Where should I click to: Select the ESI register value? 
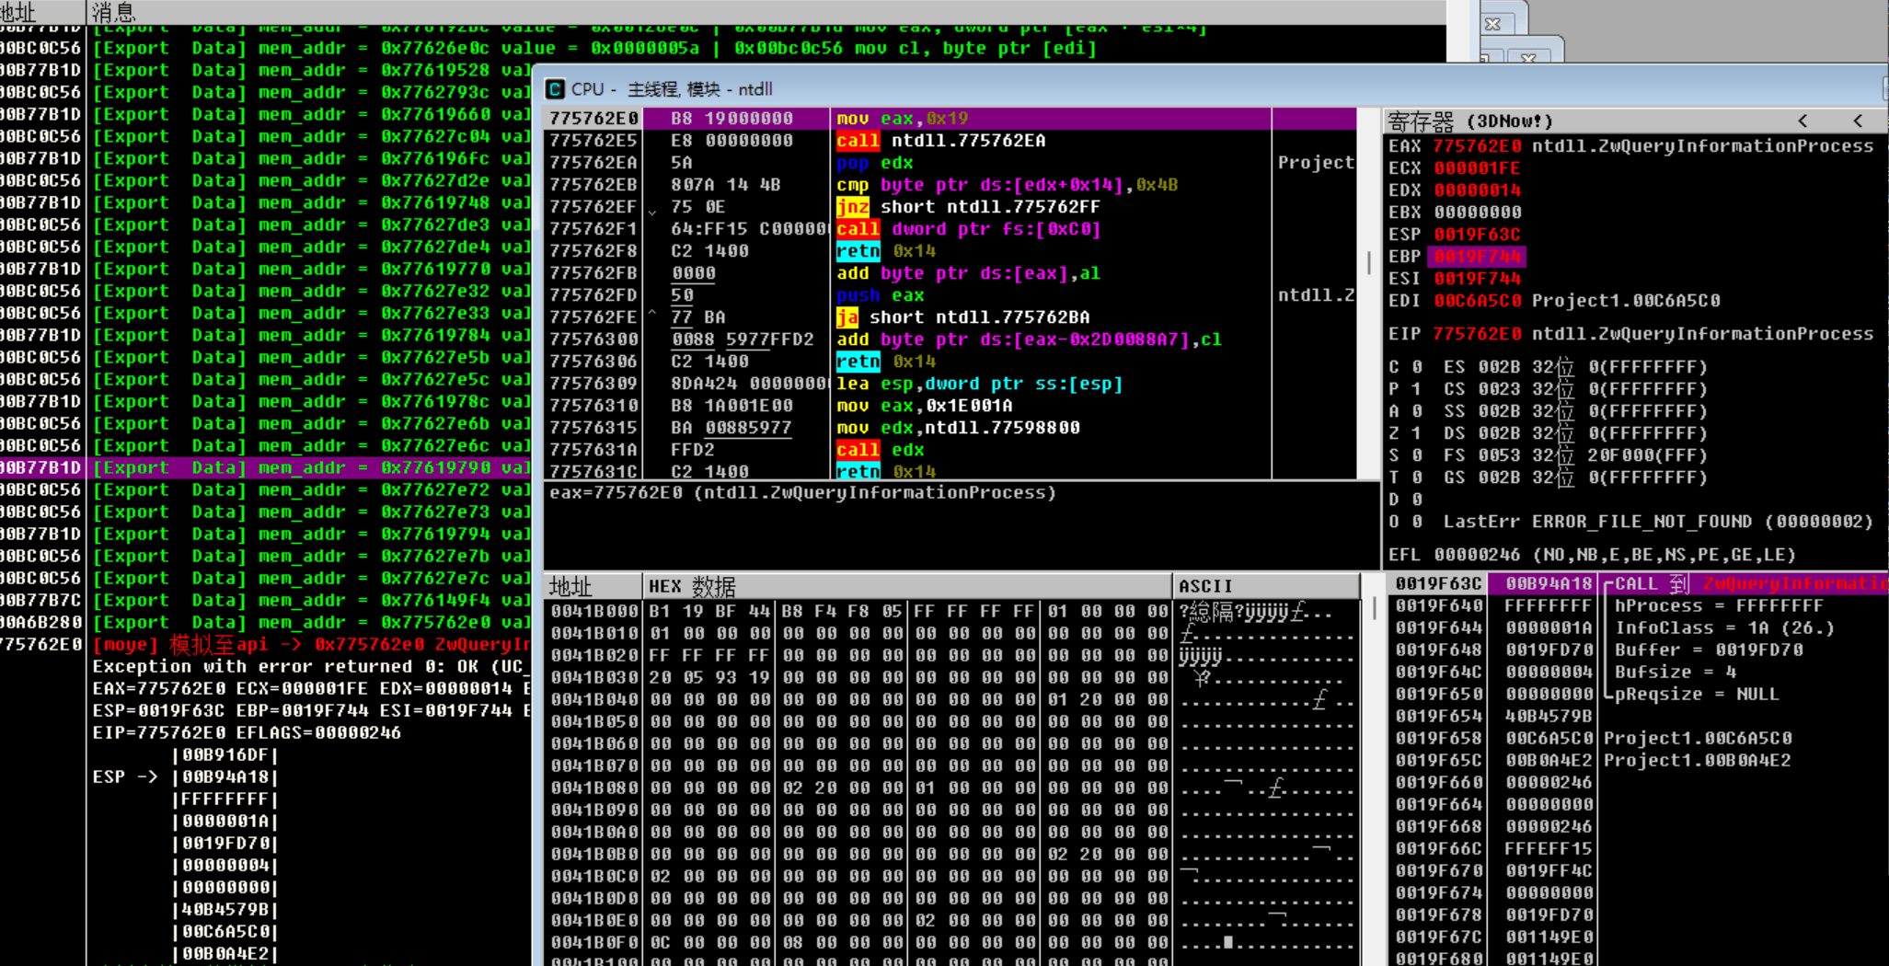1477,279
